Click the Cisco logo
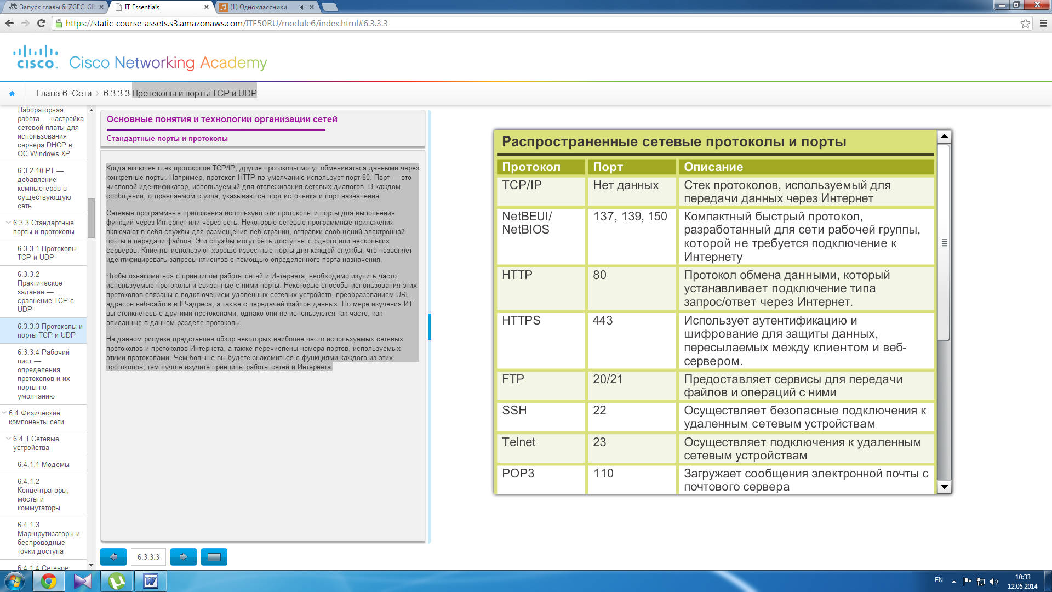This screenshot has height=592, width=1052. coord(36,58)
